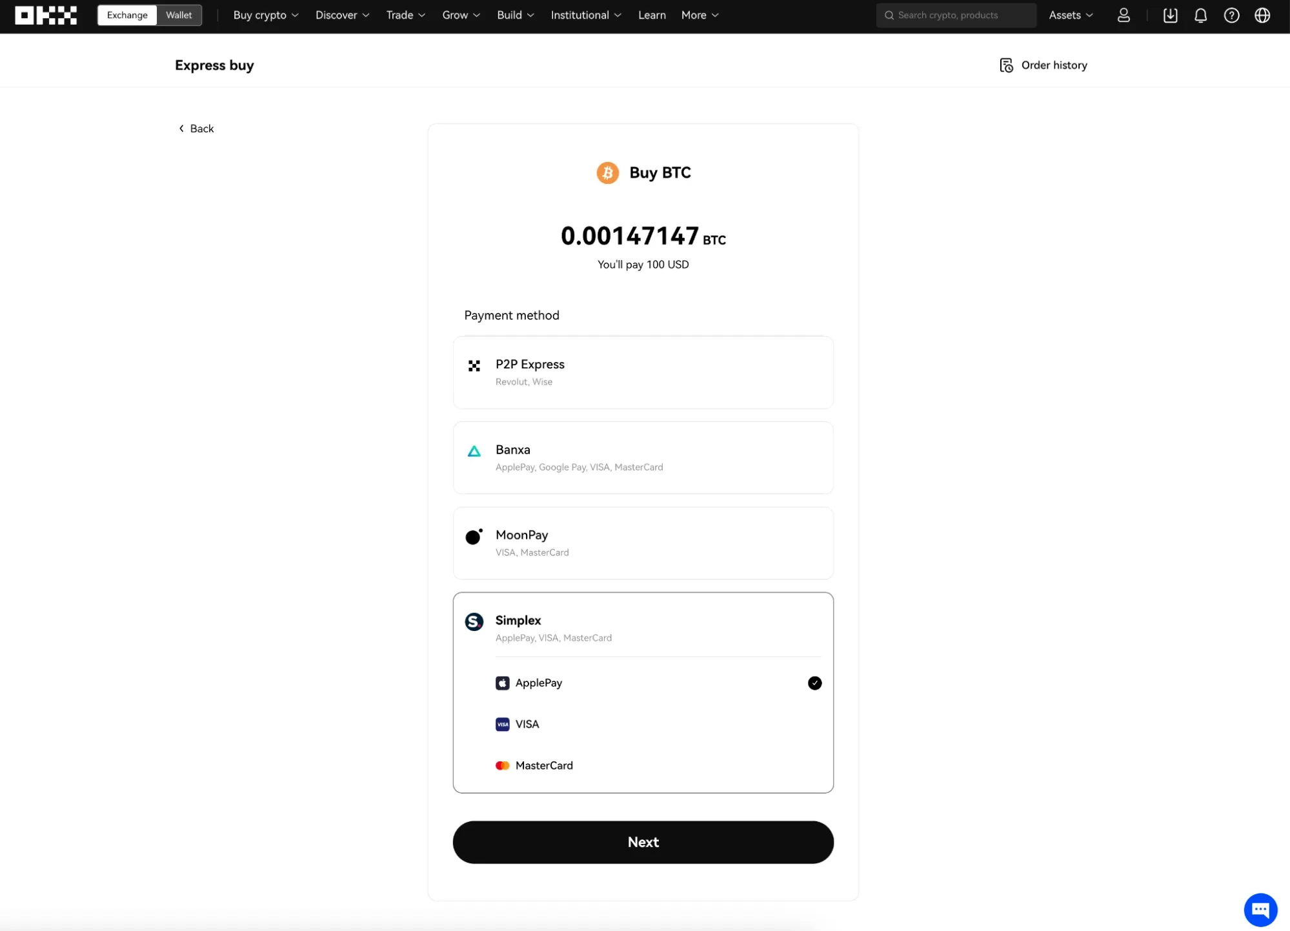Click the Back navigation link
Screen dimensions: 1290x931
[196, 127]
